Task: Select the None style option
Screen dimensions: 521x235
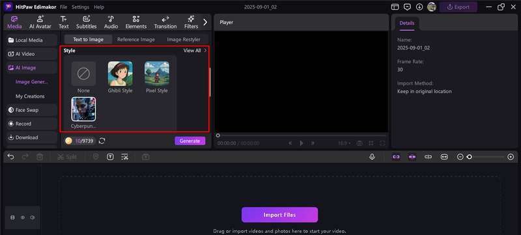Action: 83,74
